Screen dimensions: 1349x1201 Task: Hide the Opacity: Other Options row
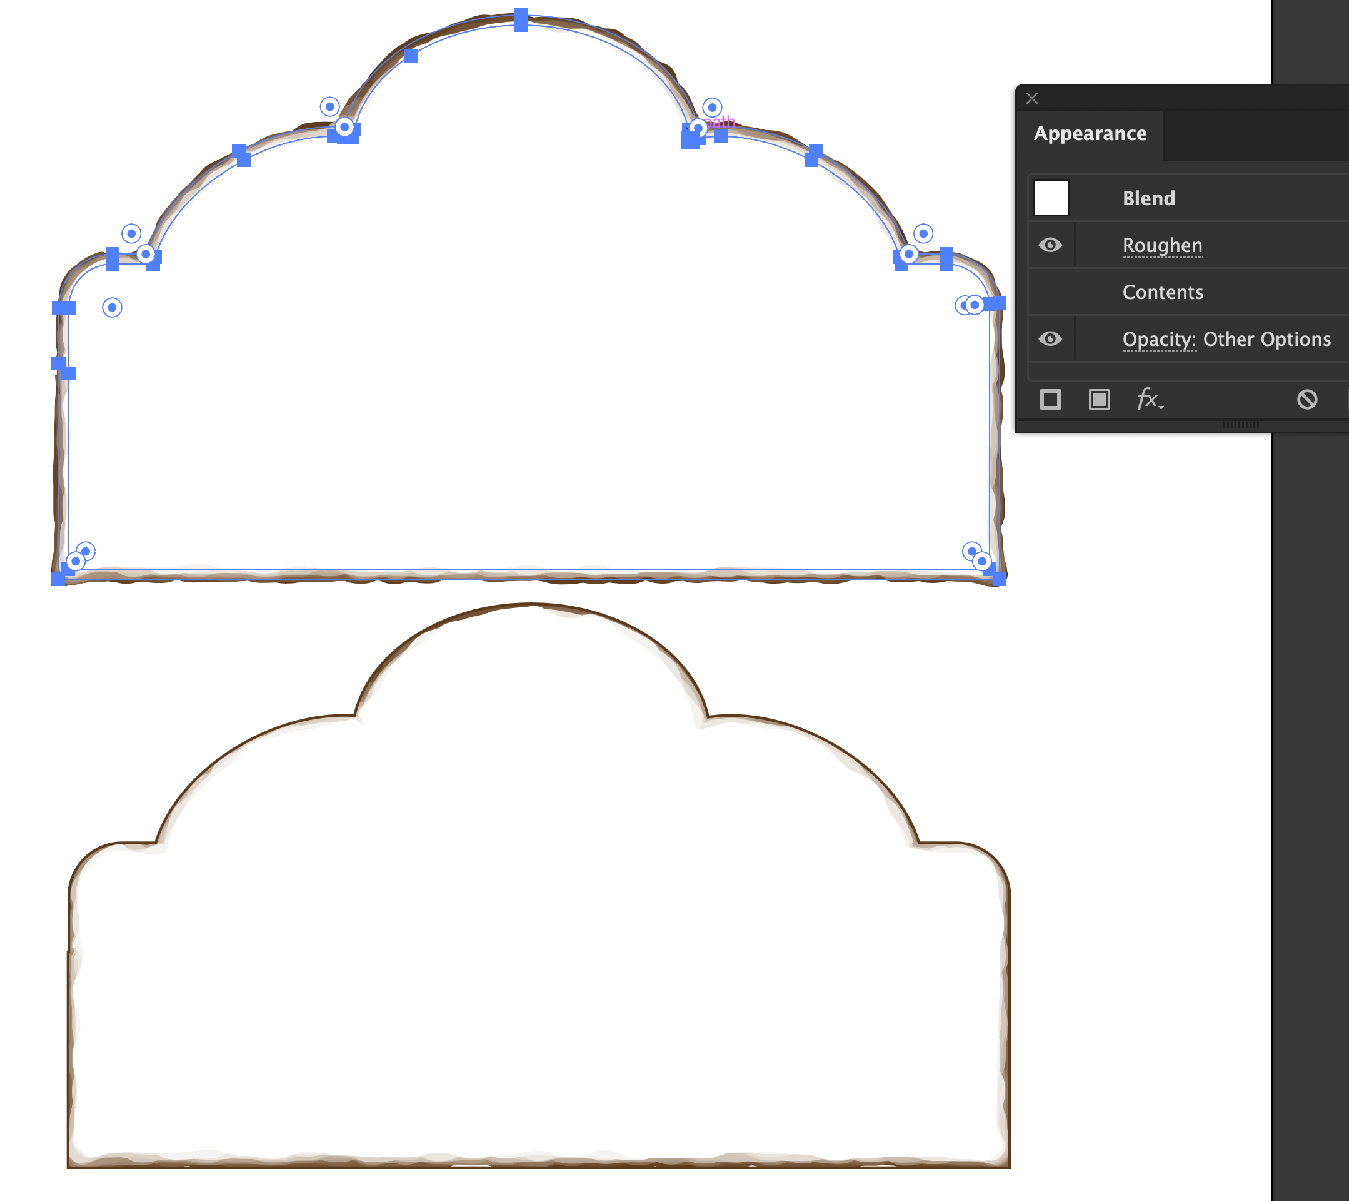click(x=1051, y=338)
